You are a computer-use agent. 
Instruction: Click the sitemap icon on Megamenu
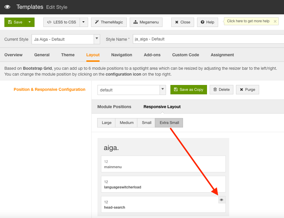136,22
